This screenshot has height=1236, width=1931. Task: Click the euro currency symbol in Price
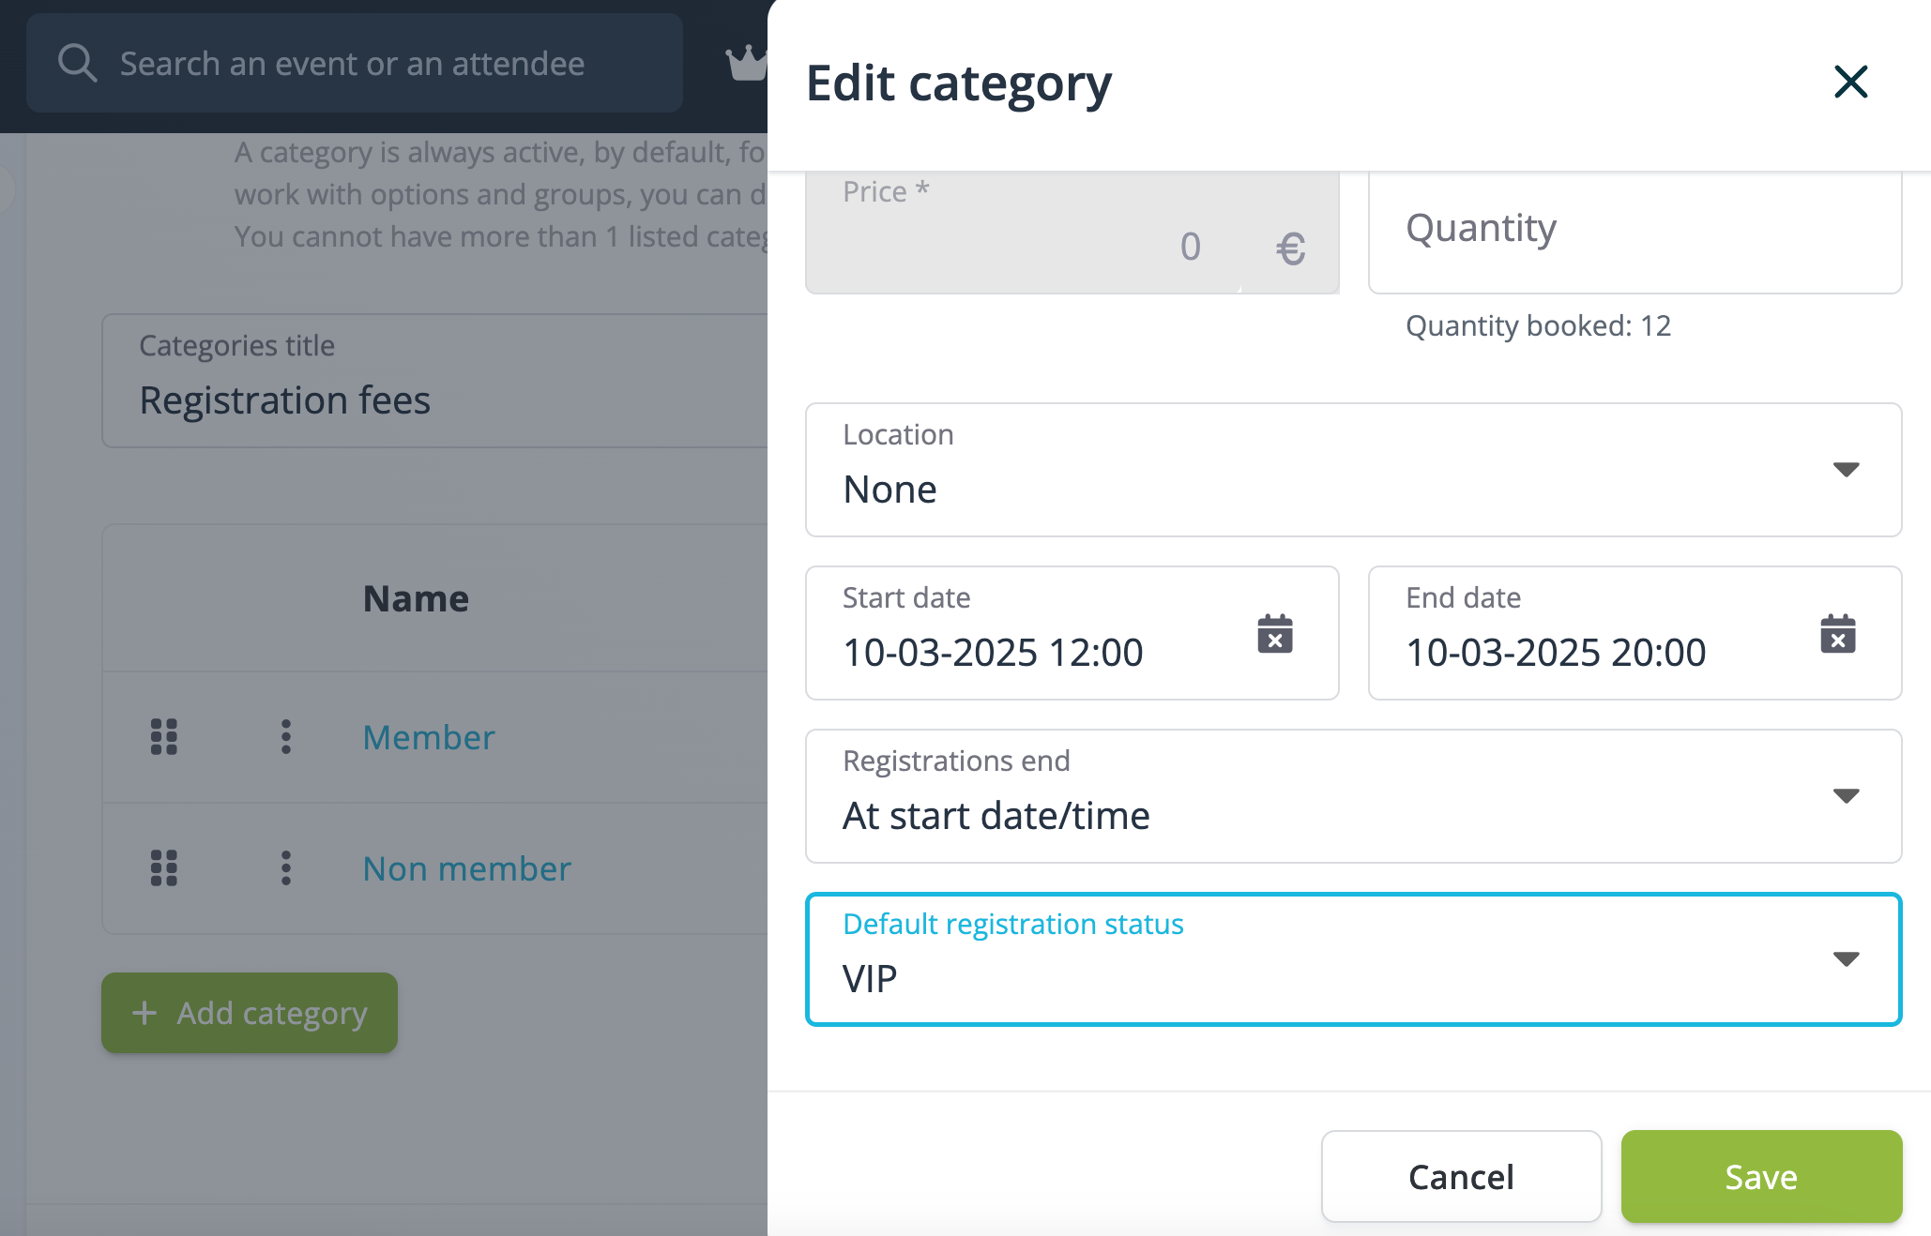1290,249
